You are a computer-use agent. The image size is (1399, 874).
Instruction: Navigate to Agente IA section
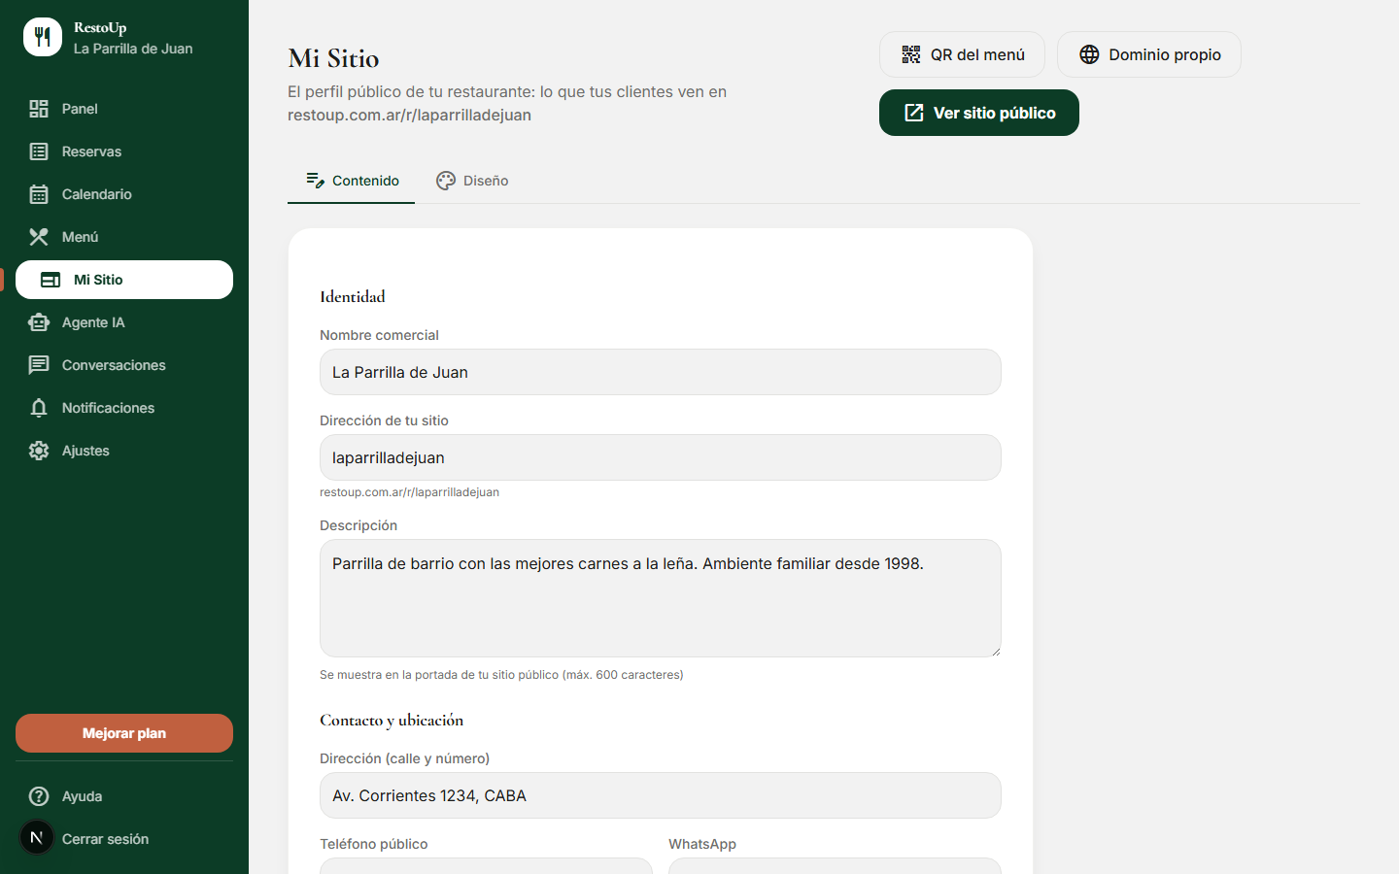pyautogui.click(x=124, y=322)
